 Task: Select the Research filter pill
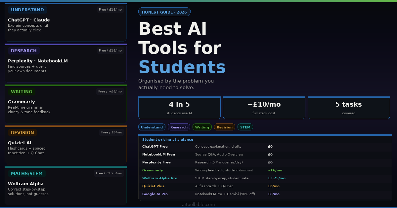(179, 127)
